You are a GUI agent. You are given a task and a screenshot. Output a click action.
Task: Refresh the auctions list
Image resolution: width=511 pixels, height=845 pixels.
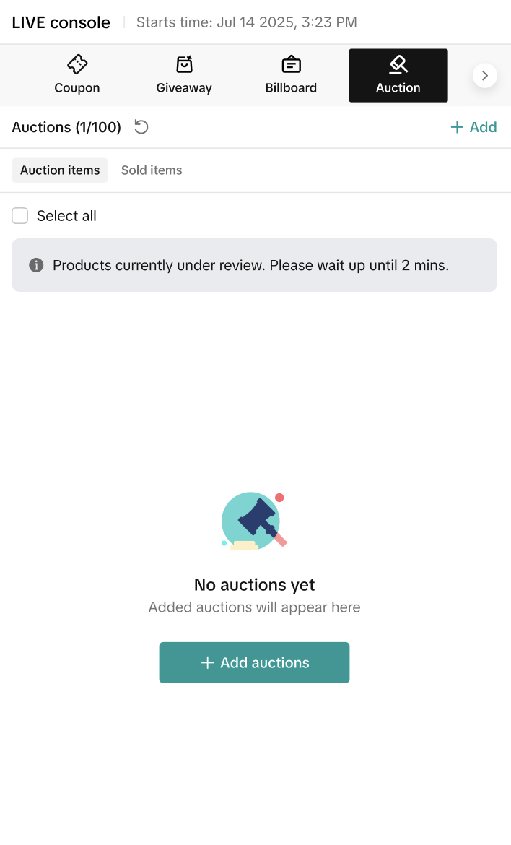pos(141,127)
